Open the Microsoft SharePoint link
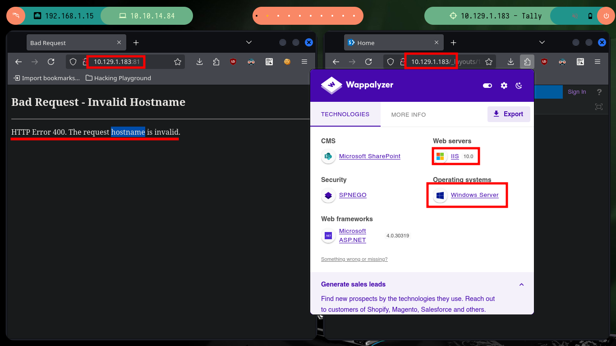 click(370, 156)
